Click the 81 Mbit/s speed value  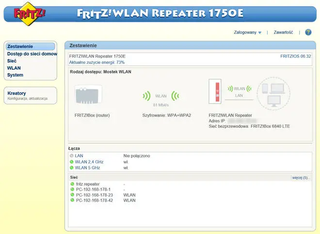(x=161, y=105)
